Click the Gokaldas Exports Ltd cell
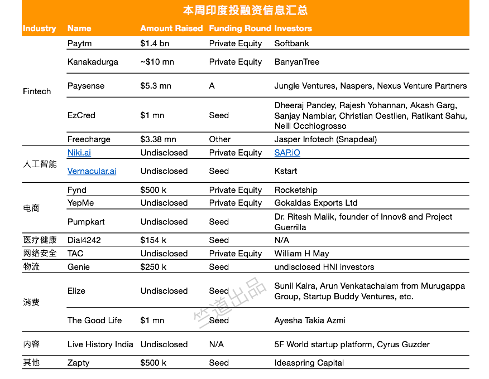This screenshot has width=489, height=379. point(316,203)
